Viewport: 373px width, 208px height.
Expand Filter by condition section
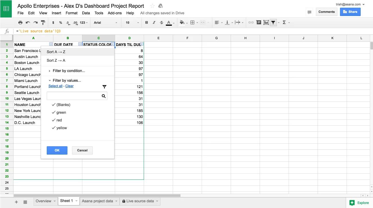(x=69, y=71)
